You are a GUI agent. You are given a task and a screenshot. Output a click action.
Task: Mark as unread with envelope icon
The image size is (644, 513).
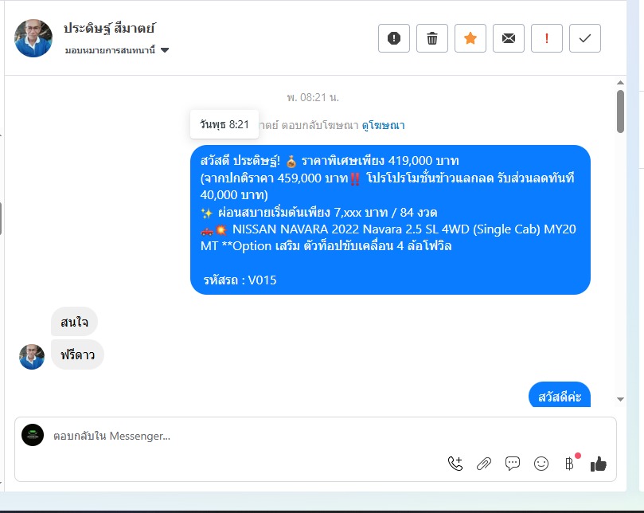coord(508,38)
